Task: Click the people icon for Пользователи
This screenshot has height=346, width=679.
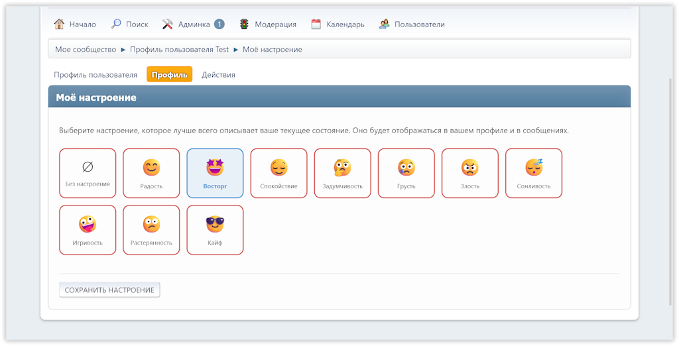Action: [384, 25]
